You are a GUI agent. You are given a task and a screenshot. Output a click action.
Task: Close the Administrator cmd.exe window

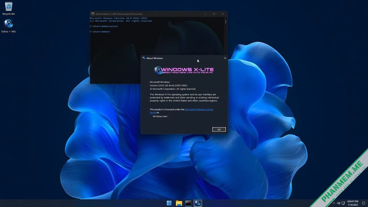tap(223, 14)
